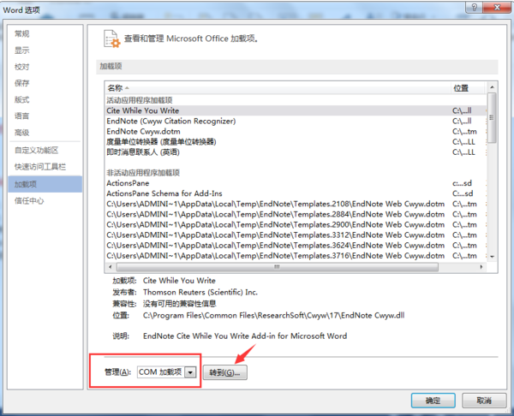This screenshot has width=514, height=416.
Task: Click the 没有可用的兼容性信息 text
Action: [180, 304]
